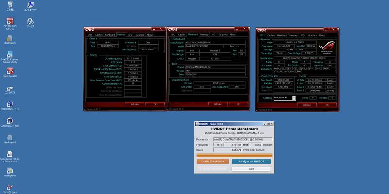Click the CAS# Latency 13.0 clocks value
The height and width of the screenshot is (194, 389).
click(133, 66)
